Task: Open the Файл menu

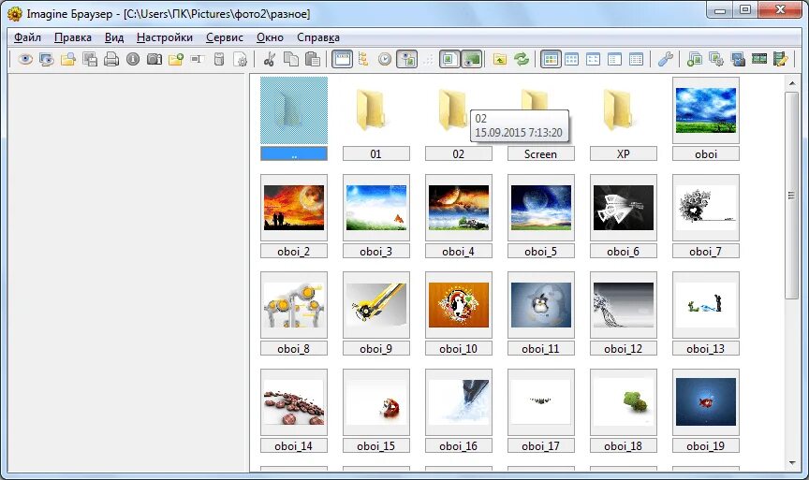Action: [27, 37]
